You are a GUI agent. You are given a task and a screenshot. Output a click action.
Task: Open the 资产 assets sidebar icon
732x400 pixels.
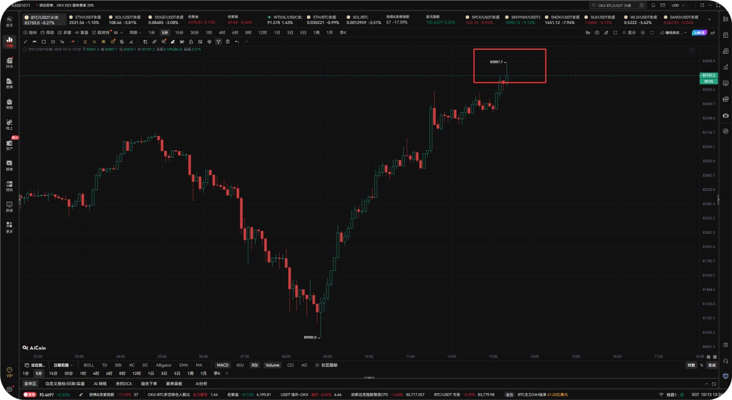9,145
